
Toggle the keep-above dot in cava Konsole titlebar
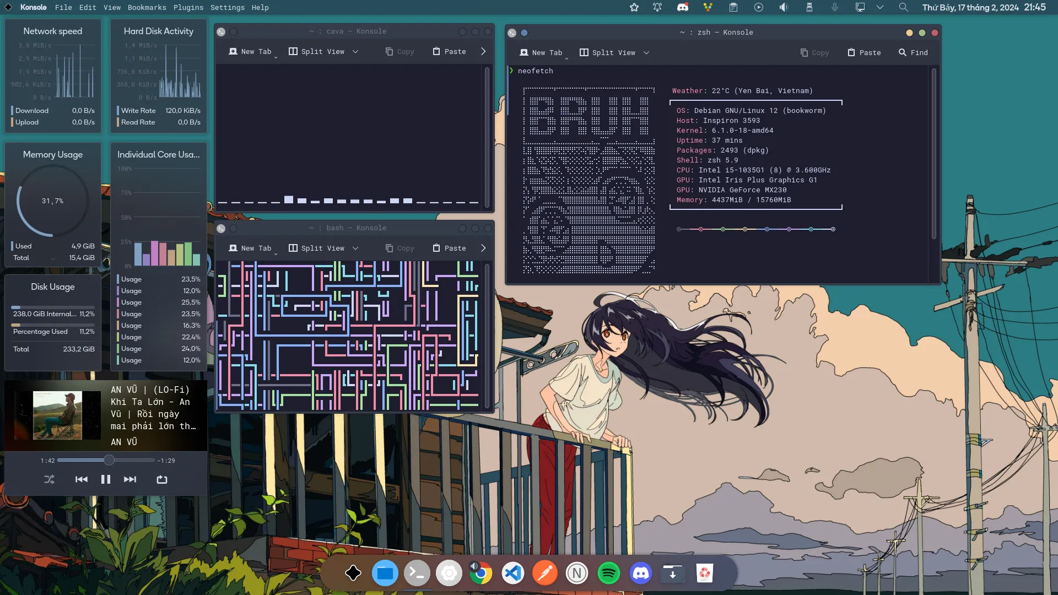(x=234, y=31)
